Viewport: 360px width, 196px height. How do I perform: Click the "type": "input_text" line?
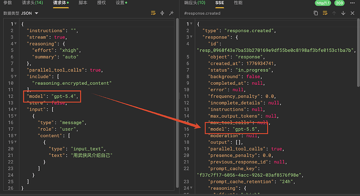click(77, 149)
